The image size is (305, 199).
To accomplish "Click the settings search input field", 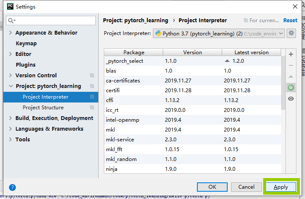I will (x=51, y=20).
